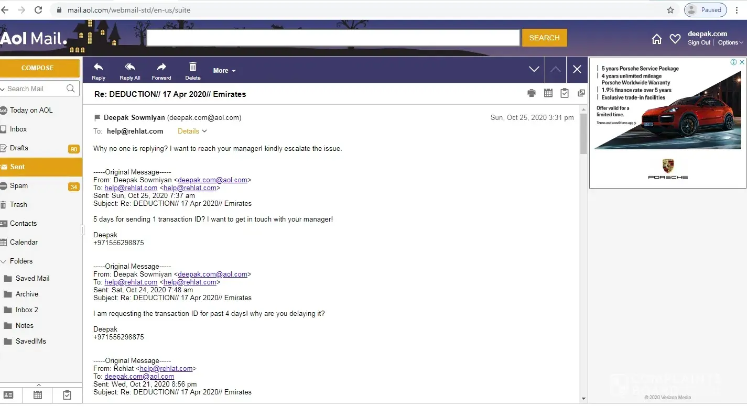
Task: Click the Sign Out link
Action: tap(699, 43)
